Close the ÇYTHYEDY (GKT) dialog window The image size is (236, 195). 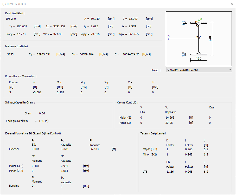point(232,4)
